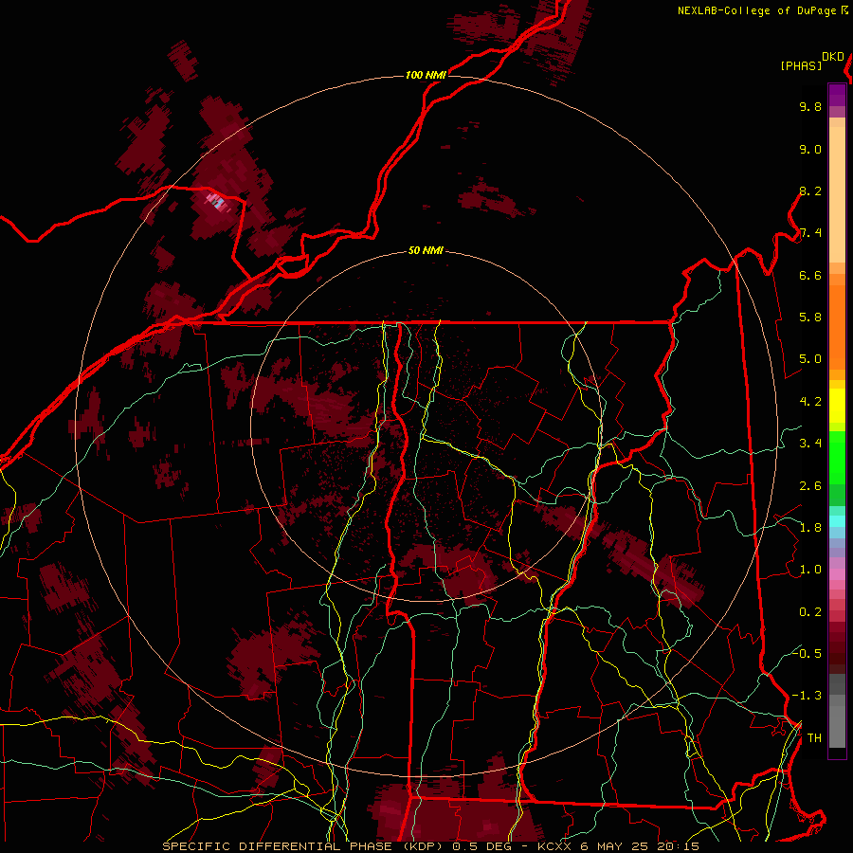The width and height of the screenshot is (853, 853).
Task: Click the 50 NMI range ring label
Action: 426,250
